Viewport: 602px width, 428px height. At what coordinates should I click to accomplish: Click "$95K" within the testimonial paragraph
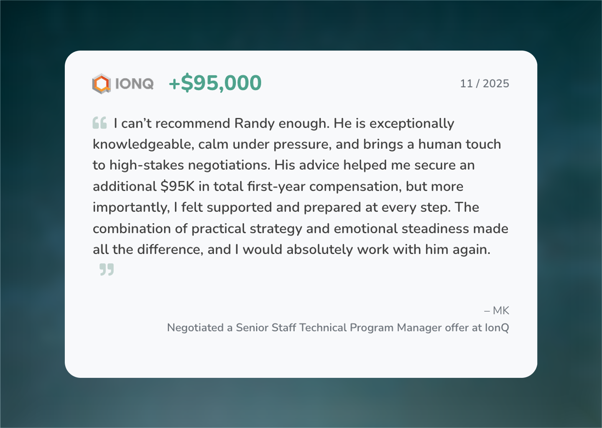tap(178, 186)
